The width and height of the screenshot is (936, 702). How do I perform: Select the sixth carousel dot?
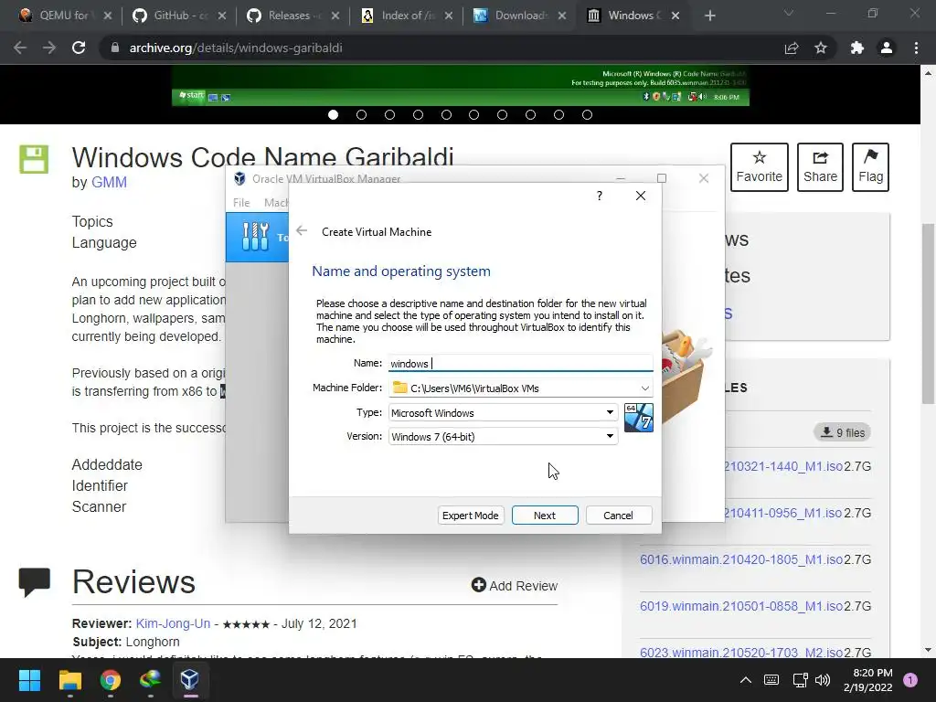tap(474, 114)
